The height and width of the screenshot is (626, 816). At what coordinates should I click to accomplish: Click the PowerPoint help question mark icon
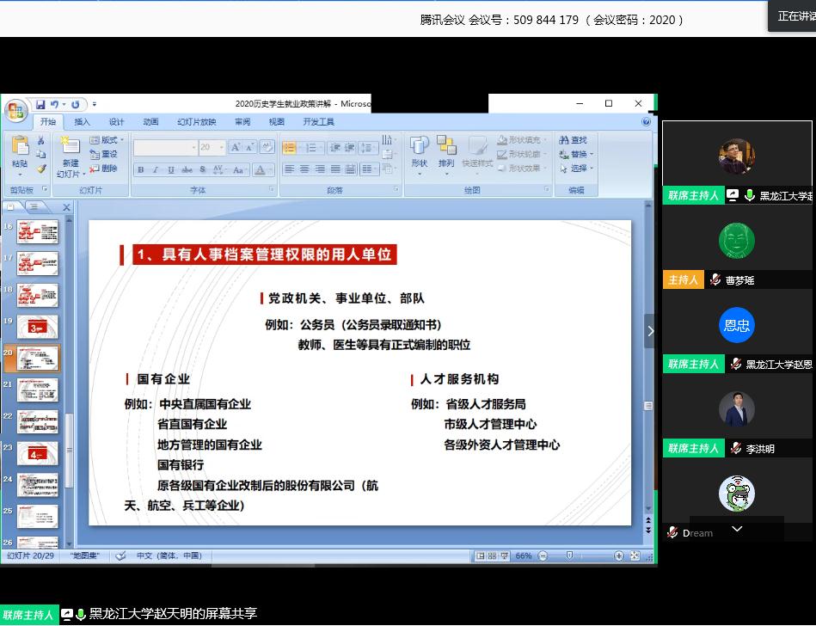pos(647,122)
